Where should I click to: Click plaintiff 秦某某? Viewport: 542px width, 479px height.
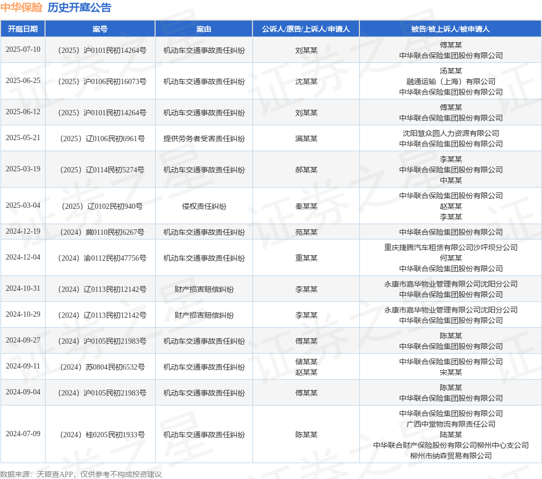306,206
